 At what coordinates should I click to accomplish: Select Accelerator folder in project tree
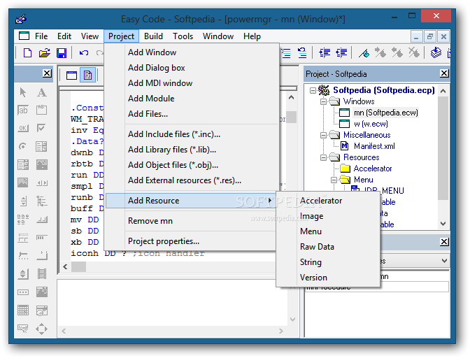373,169
